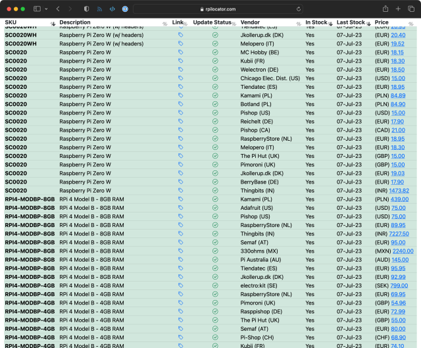Open the 1Password extension icon
The width and height of the screenshot is (421, 348).
(125, 9)
